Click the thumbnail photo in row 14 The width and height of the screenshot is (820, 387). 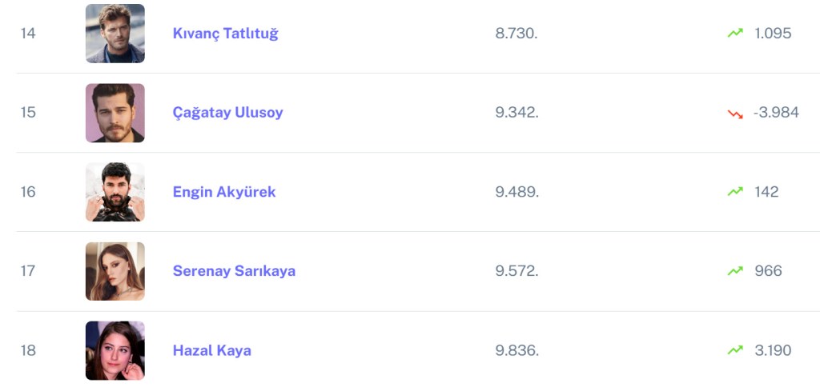click(115, 34)
